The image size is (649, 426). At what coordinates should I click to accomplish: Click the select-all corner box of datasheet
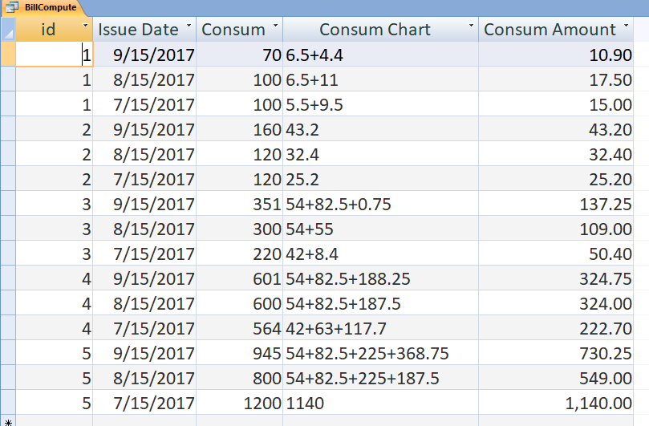click(x=8, y=30)
